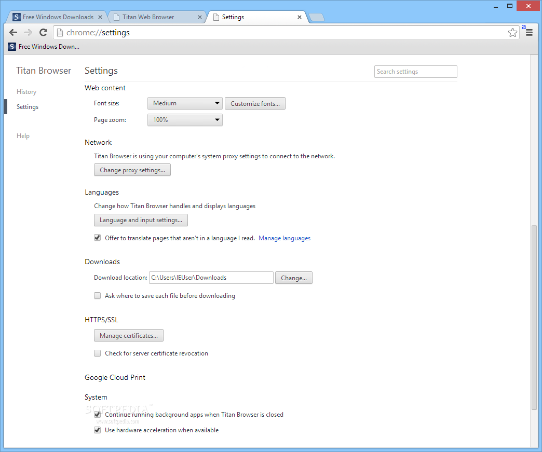Click the Download location path field
Screen dimensions: 542x452
click(211, 278)
